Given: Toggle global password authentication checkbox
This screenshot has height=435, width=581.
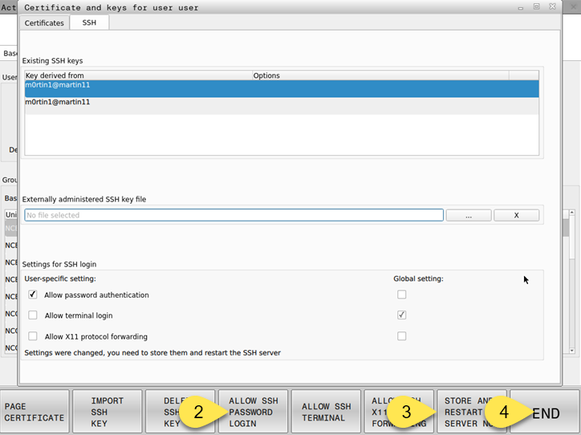Looking at the screenshot, I should [402, 295].
